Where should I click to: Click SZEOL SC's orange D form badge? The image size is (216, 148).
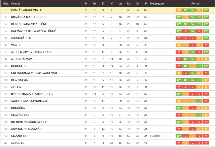point(186,143)
